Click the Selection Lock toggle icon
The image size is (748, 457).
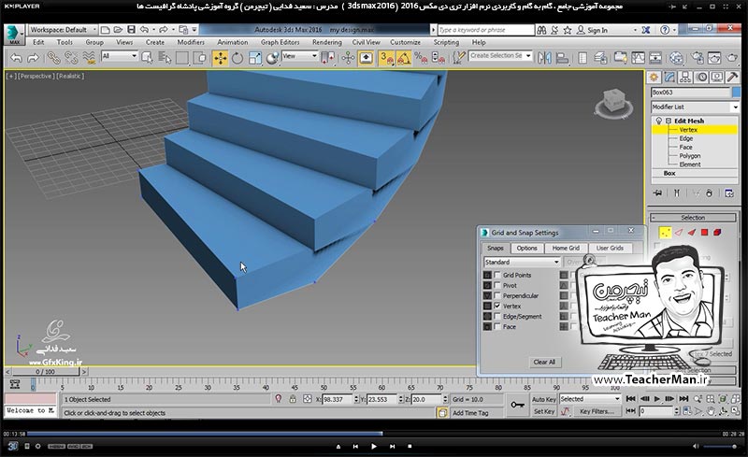(x=293, y=399)
